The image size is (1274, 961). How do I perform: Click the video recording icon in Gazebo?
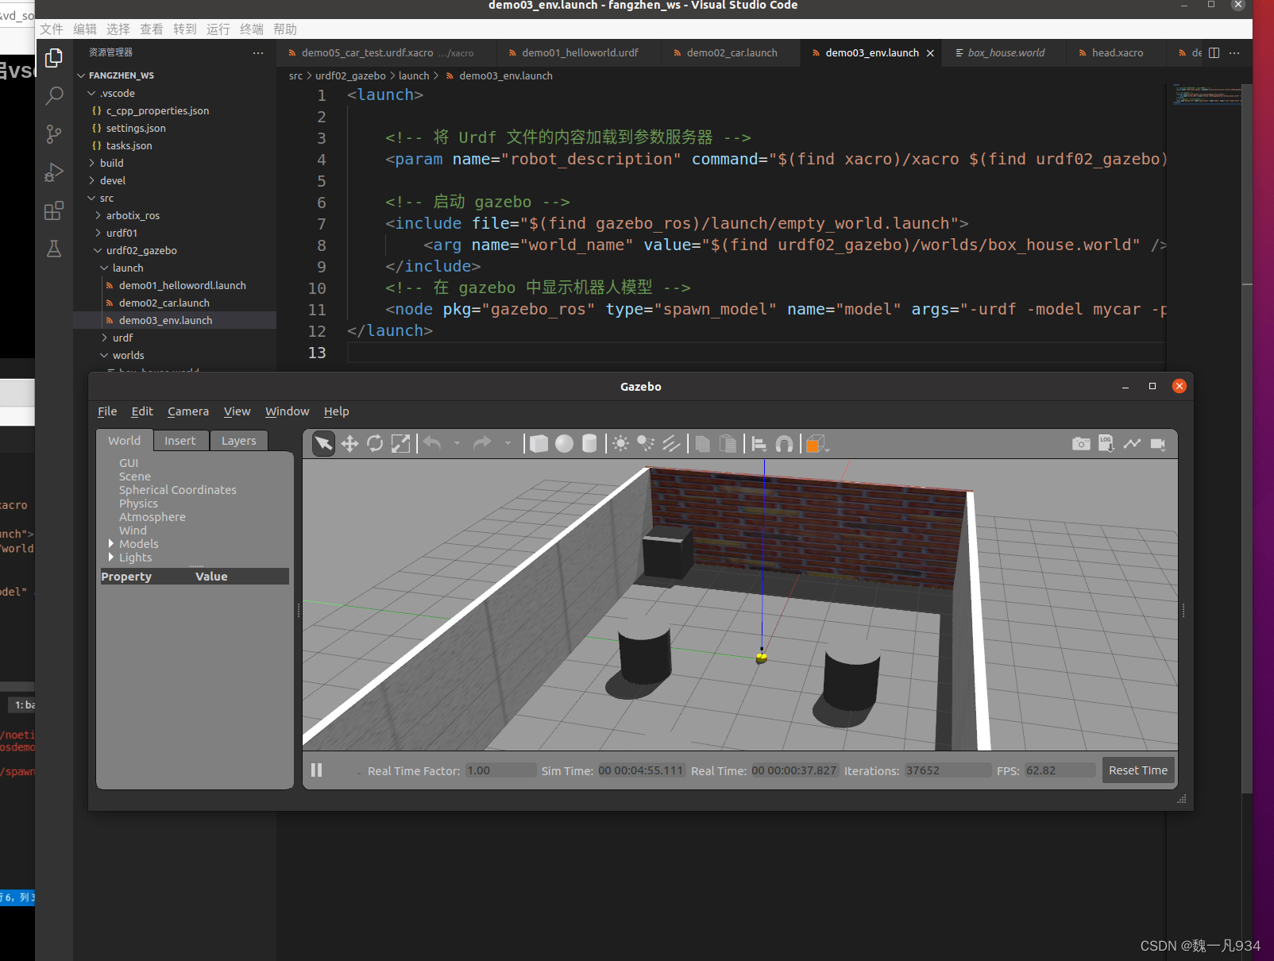(x=1157, y=443)
